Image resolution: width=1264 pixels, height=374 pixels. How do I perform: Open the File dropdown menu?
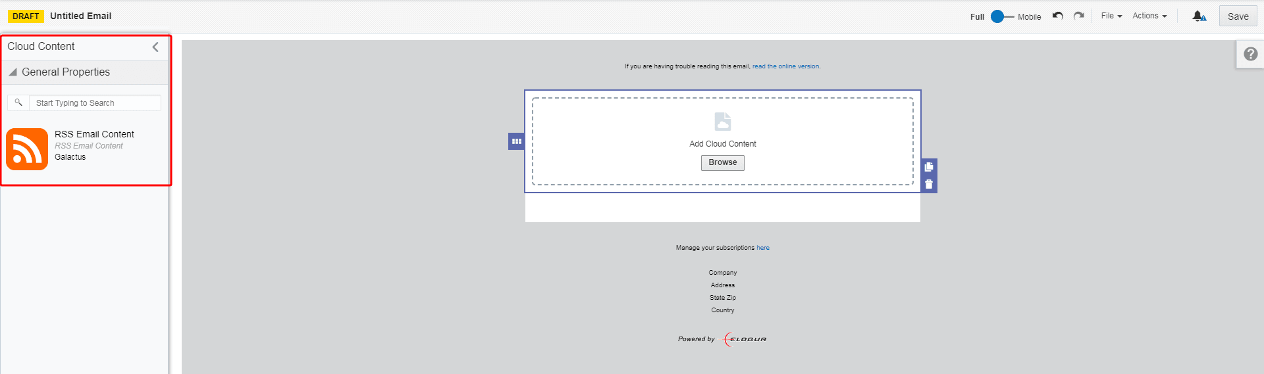1111,16
